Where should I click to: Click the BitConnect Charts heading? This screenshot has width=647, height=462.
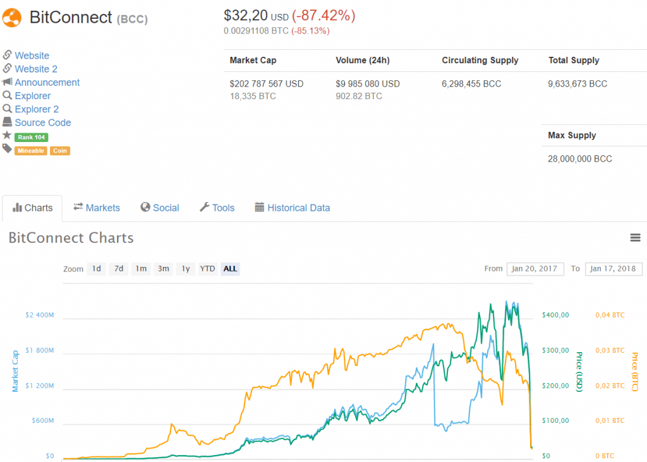(x=71, y=238)
